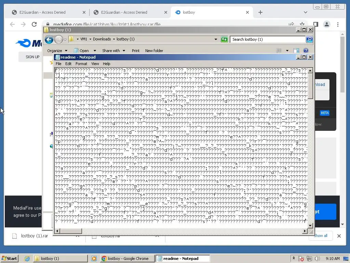
Task: Close the lostboy Chrome tab
Action: tap(247, 12)
